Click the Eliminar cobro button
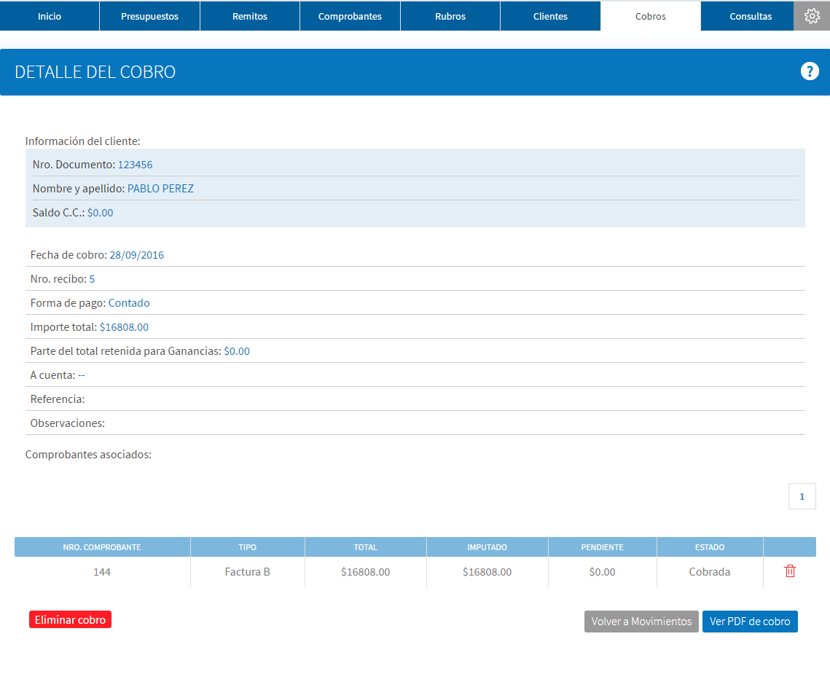Screen dimensions: 830x674 tap(71, 619)
